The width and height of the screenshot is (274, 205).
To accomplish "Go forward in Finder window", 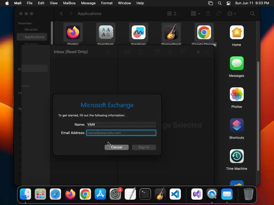I will click(x=71, y=14).
